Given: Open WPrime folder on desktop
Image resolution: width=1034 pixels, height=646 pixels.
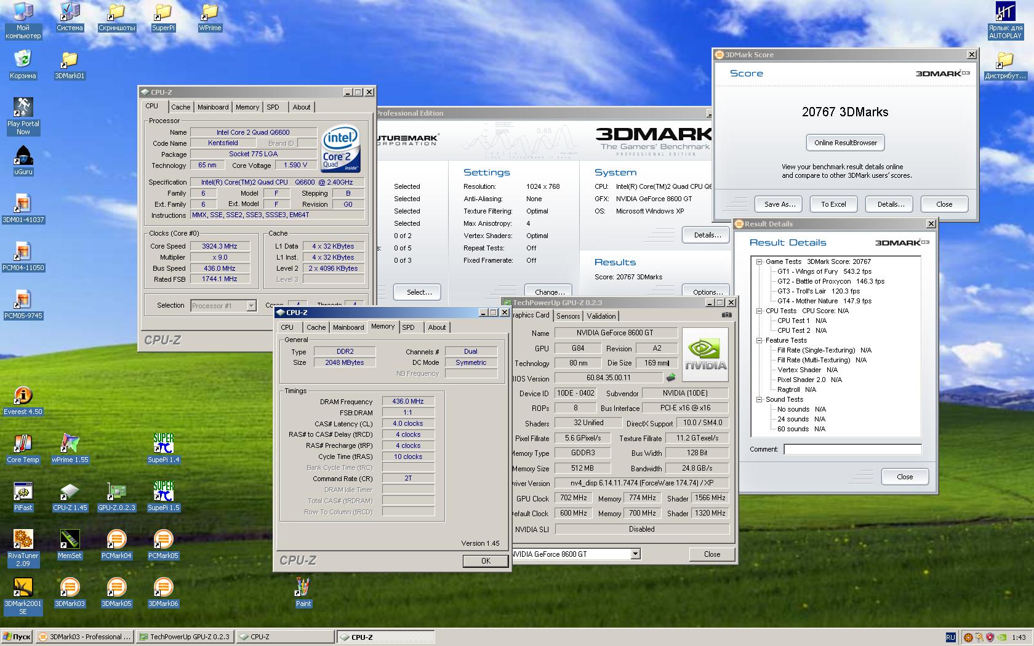Looking at the screenshot, I should [x=210, y=17].
